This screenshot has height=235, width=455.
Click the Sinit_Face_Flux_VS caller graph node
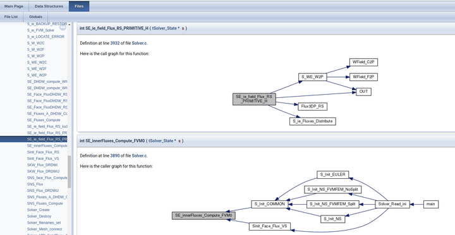(x=270, y=226)
